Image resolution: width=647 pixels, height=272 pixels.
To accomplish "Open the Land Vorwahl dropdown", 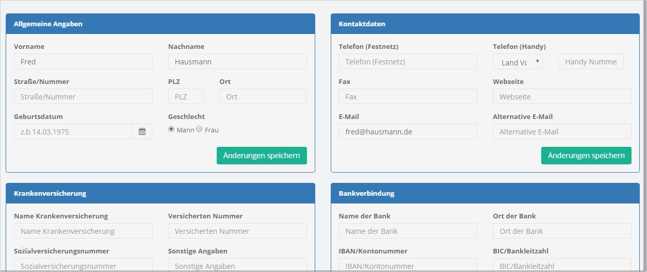I will [x=517, y=62].
